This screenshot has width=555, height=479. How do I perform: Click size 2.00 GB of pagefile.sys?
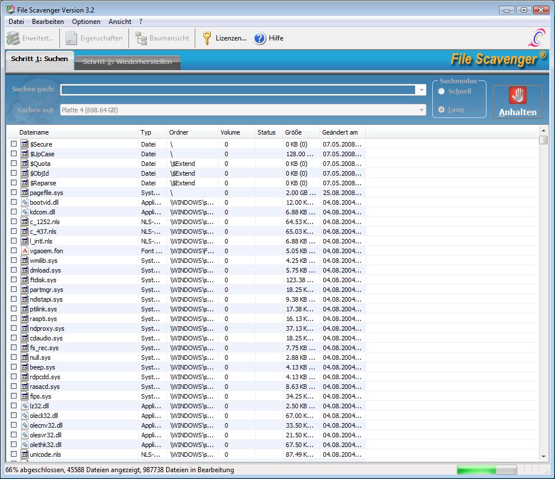300,193
